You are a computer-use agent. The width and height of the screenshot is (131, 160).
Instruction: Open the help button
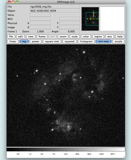[120, 37]
